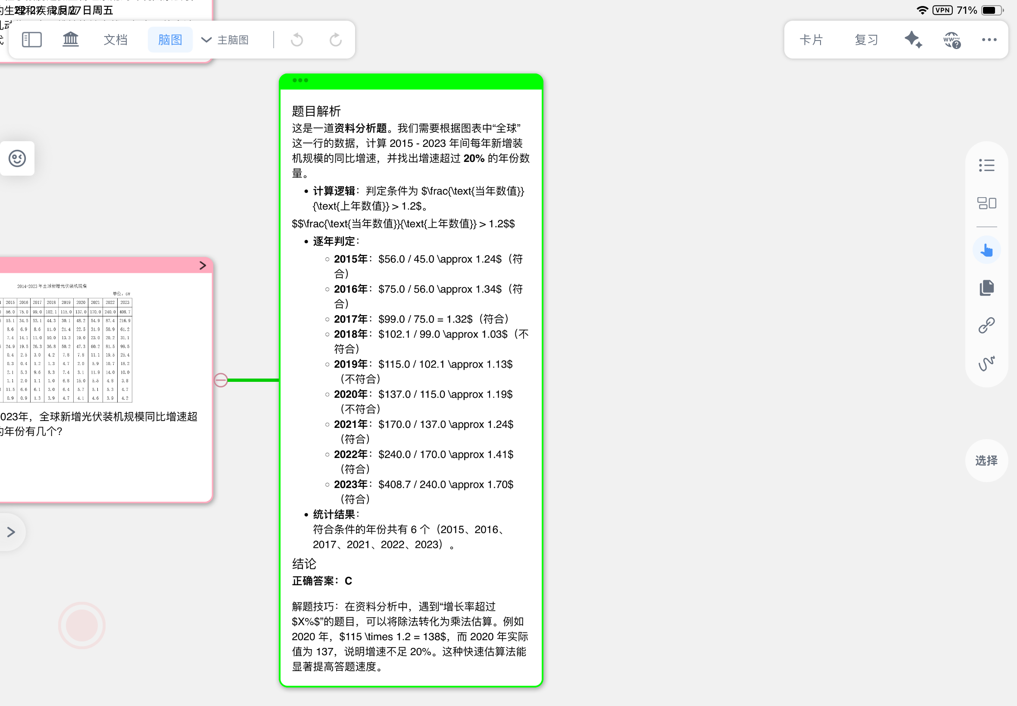Toggle the sidebar panel icon
The width and height of the screenshot is (1017, 706).
pos(32,40)
